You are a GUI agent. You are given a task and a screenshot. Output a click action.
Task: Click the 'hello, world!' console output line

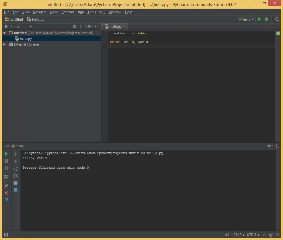pyautogui.click(x=36, y=158)
